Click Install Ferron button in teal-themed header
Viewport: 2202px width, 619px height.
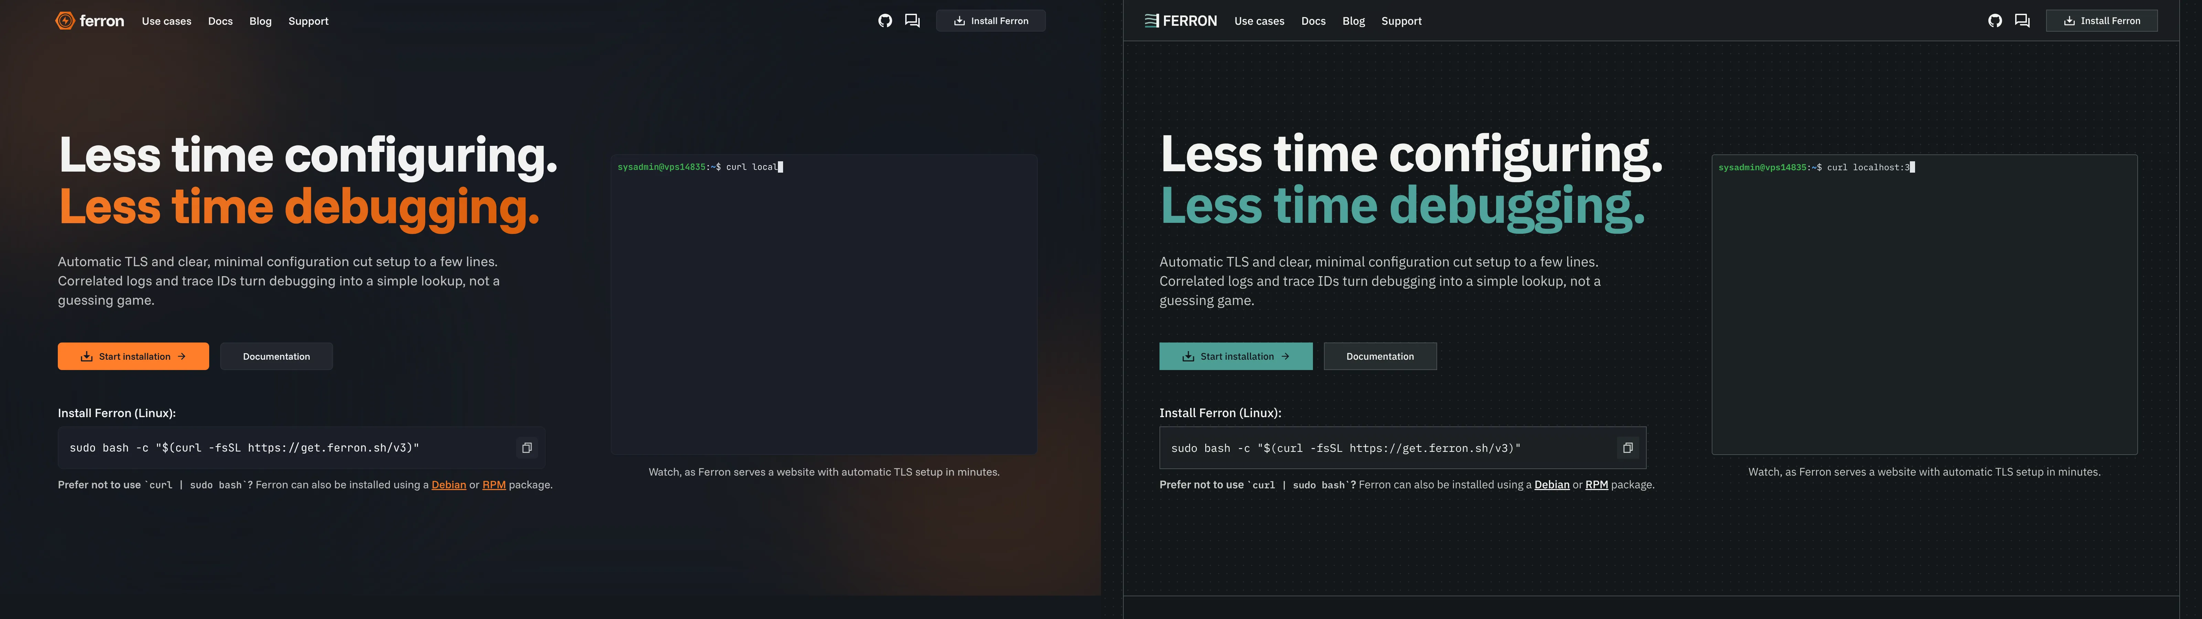click(2101, 21)
